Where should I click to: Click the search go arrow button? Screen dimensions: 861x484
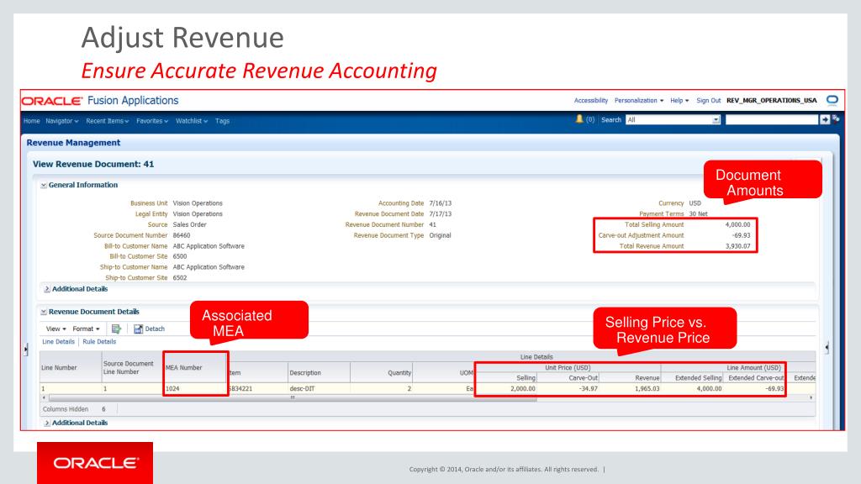click(825, 119)
